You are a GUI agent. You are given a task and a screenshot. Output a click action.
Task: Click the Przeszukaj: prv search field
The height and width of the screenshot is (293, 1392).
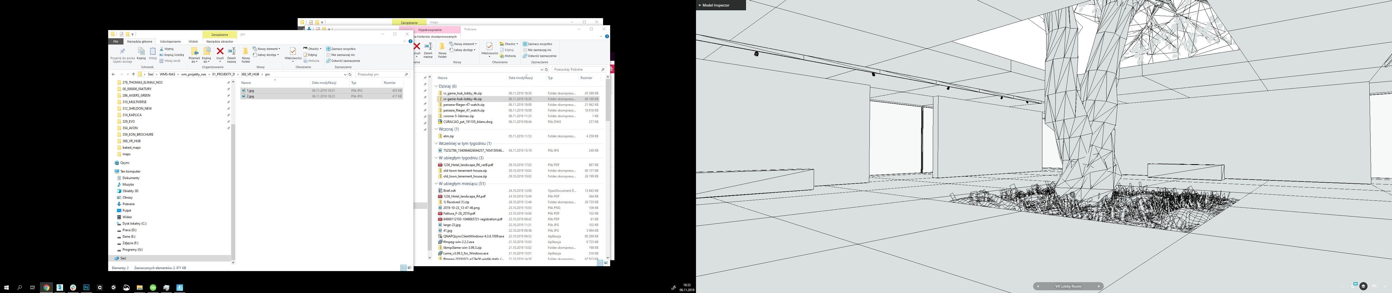[378, 74]
